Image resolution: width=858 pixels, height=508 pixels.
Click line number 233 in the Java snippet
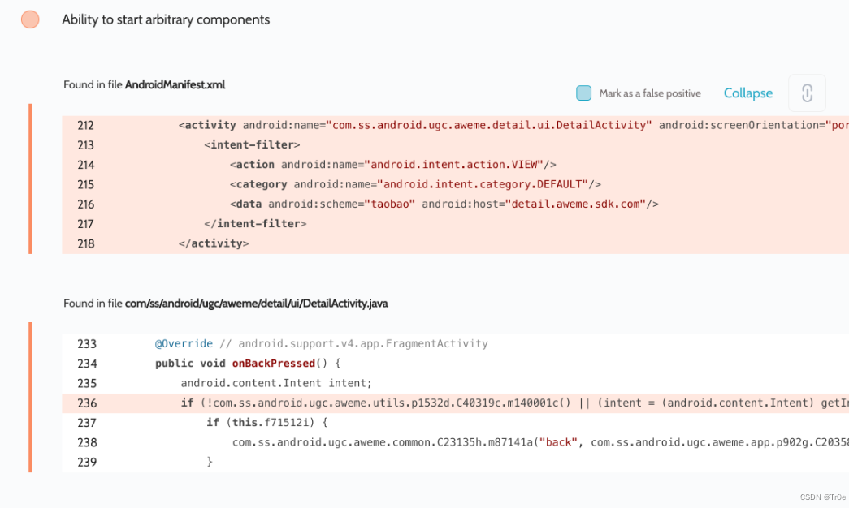87,343
